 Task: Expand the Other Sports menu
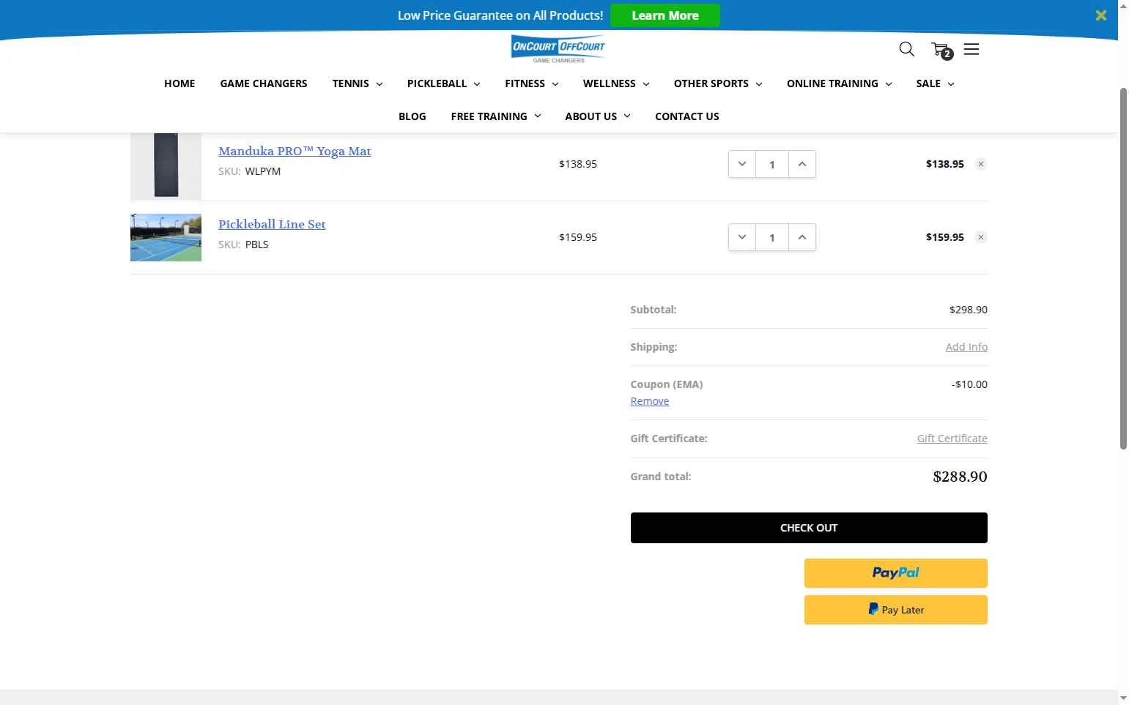718,83
